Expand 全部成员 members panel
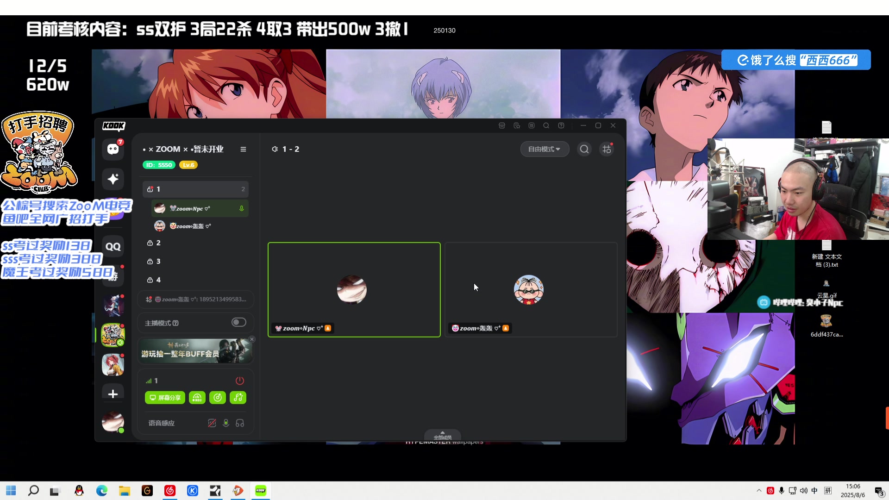This screenshot has width=889, height=500. 443,435
